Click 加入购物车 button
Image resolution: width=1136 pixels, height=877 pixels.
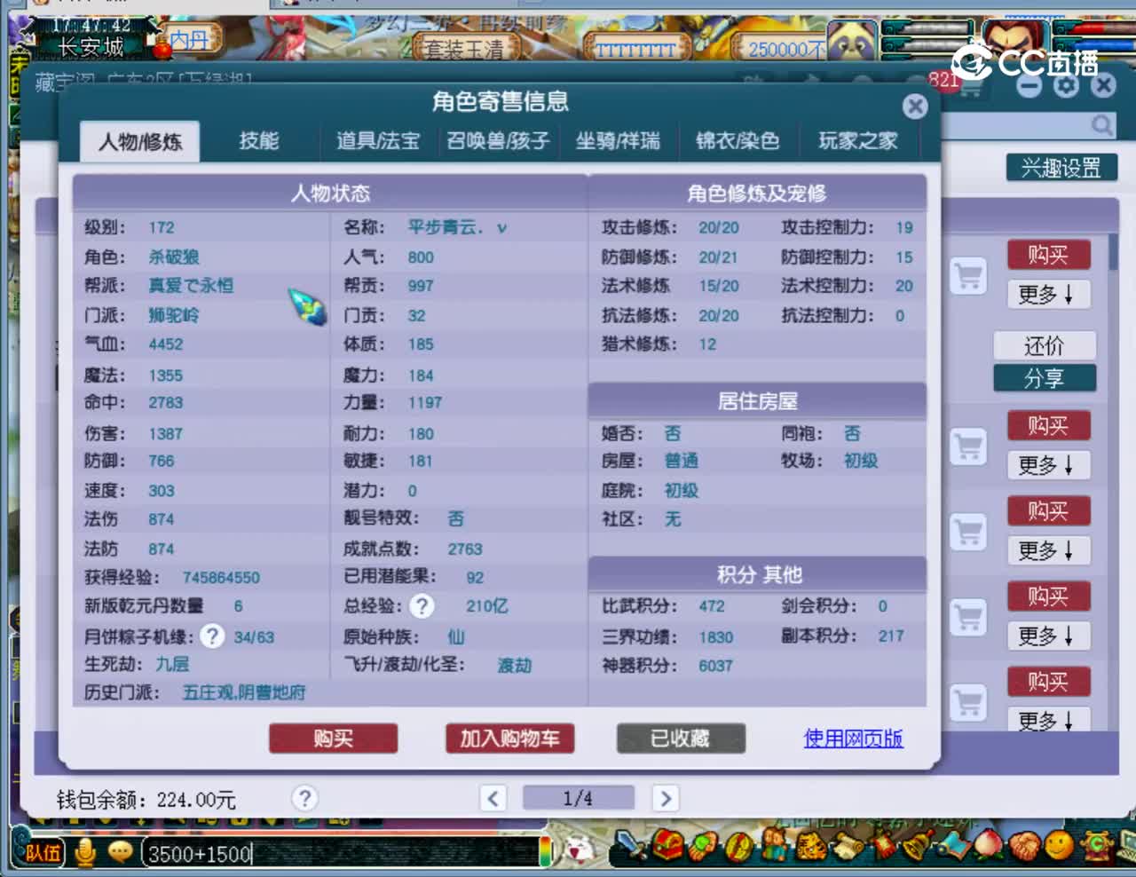[509, 739]
